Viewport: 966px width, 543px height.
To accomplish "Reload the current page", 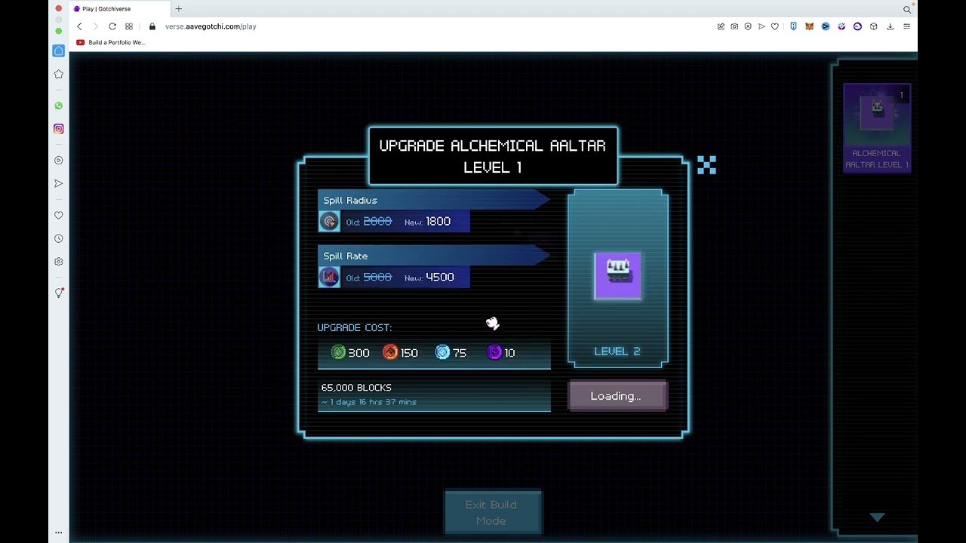I will tap(112, 26).
